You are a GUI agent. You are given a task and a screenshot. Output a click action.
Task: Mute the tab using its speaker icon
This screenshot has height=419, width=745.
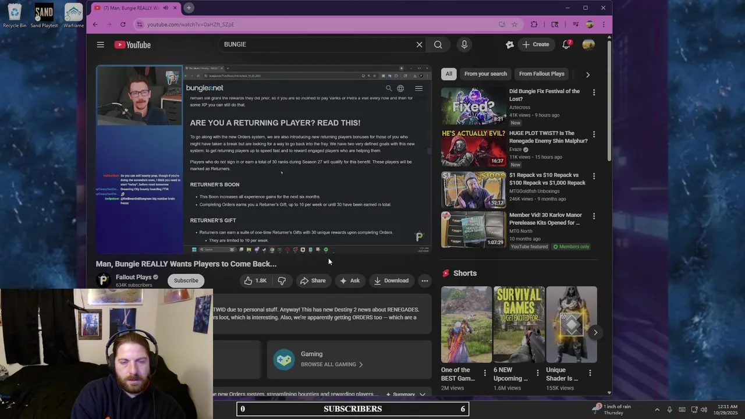coord(165,8)
